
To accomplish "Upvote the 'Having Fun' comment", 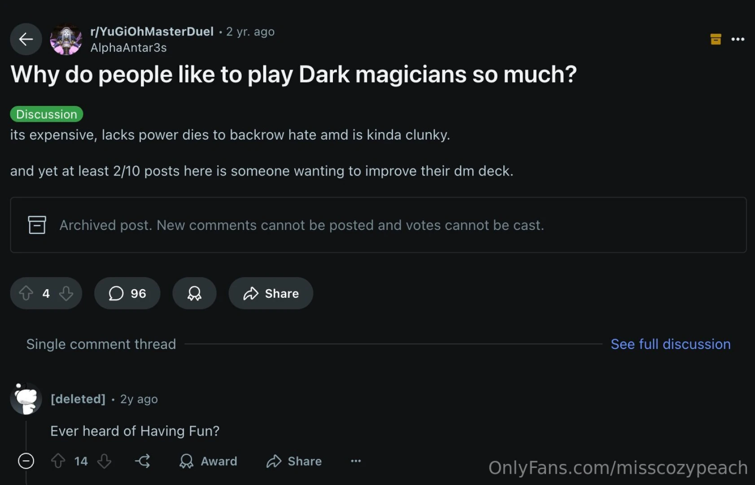I will [x=58, y=461].
